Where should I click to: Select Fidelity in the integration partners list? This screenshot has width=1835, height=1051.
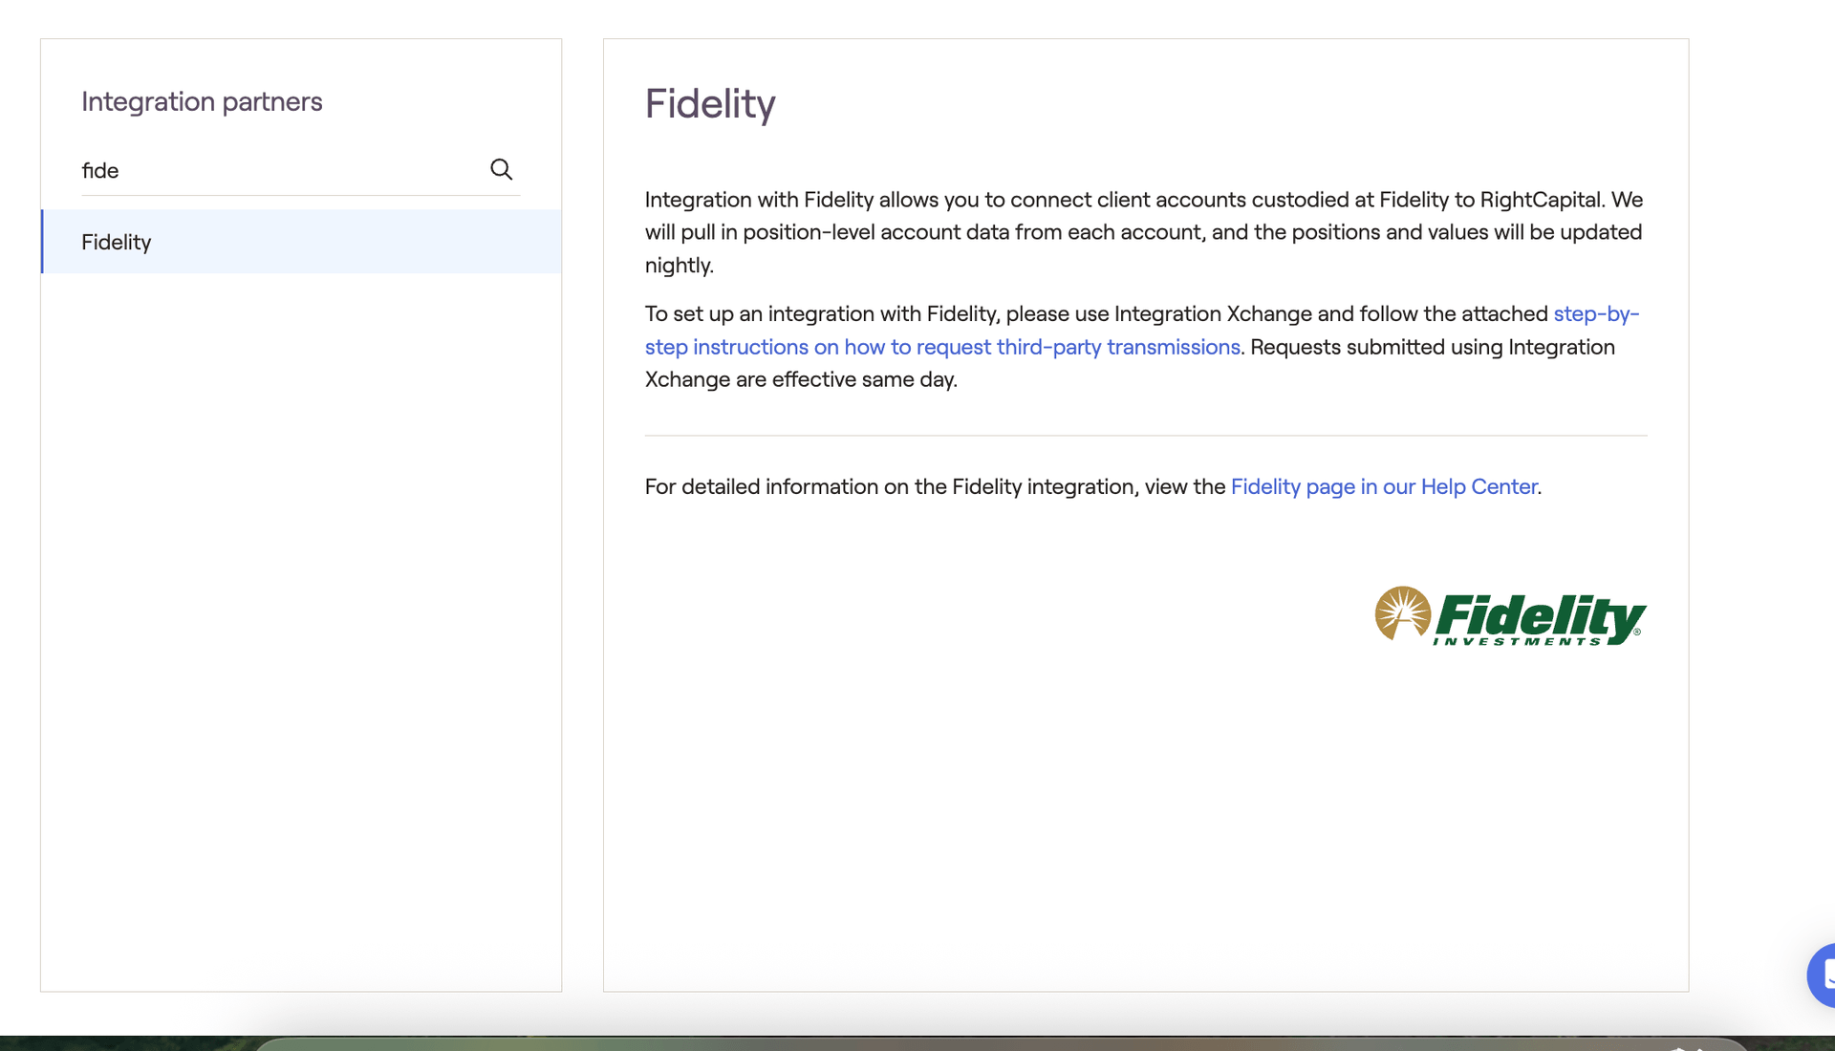point(301,242)
